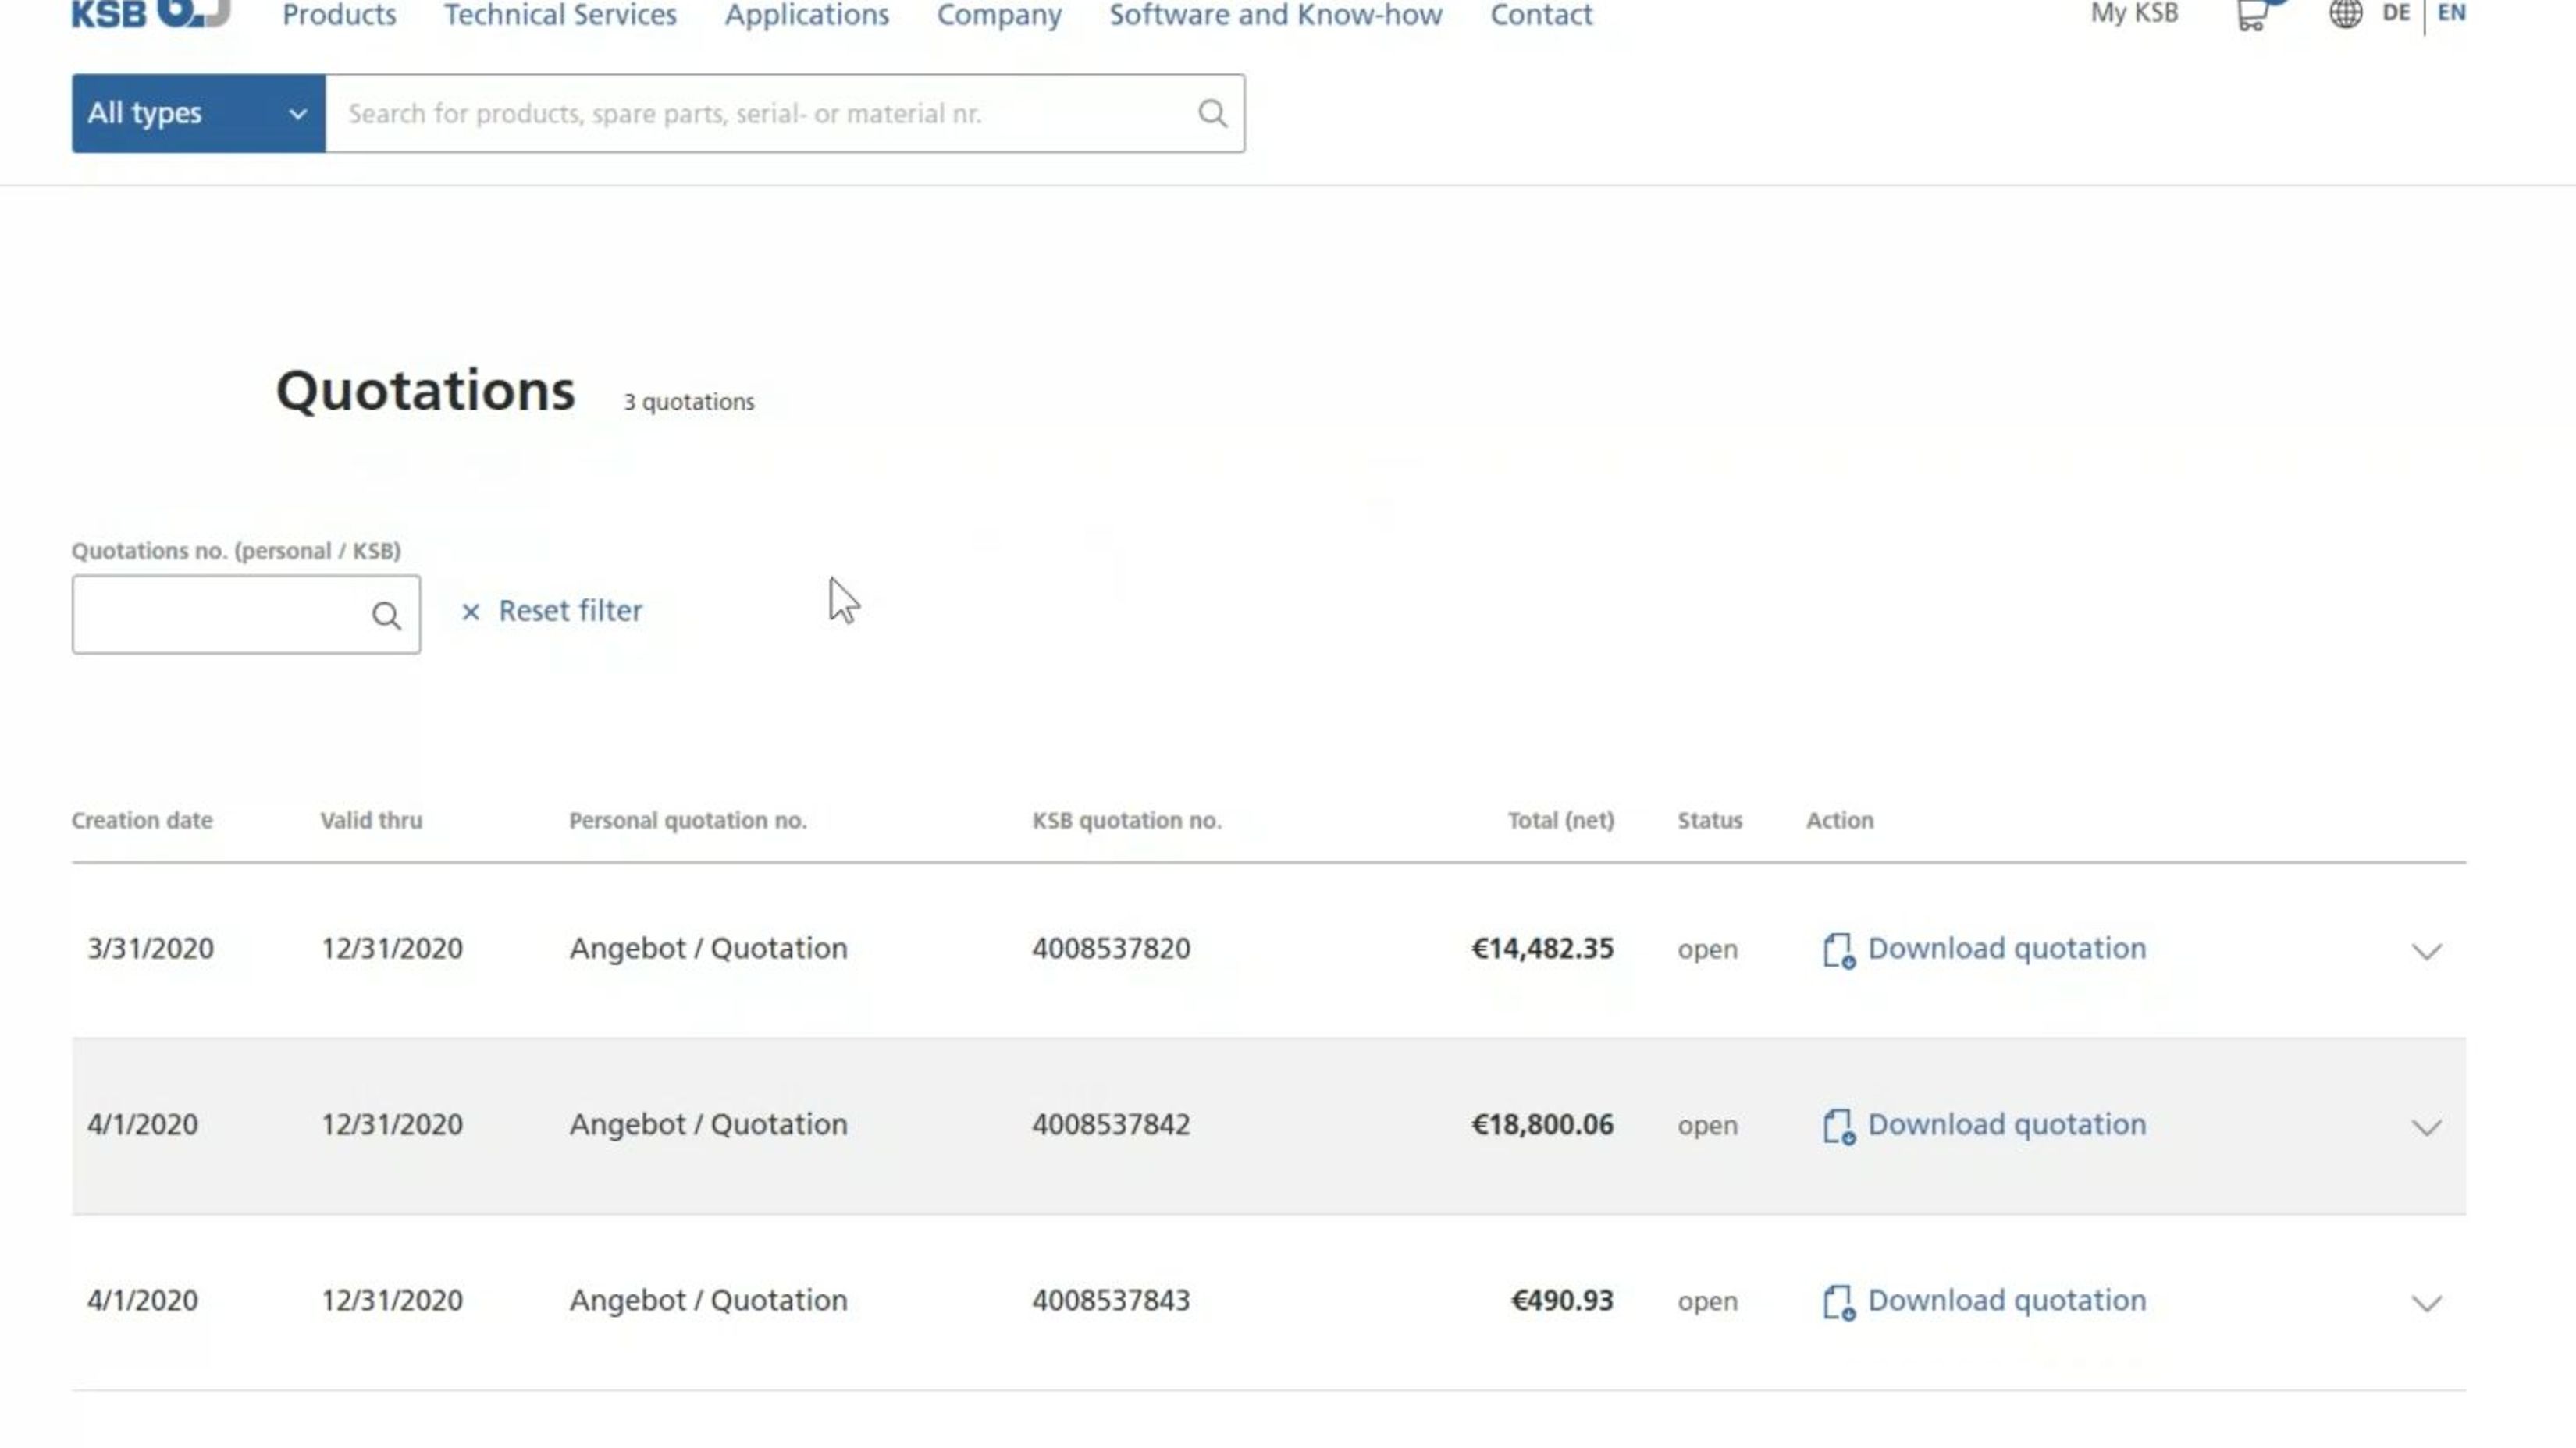Click download icon for quotation 4008537820
The width and height of the screenshot is (2576, 1448).
[1838, 950]
